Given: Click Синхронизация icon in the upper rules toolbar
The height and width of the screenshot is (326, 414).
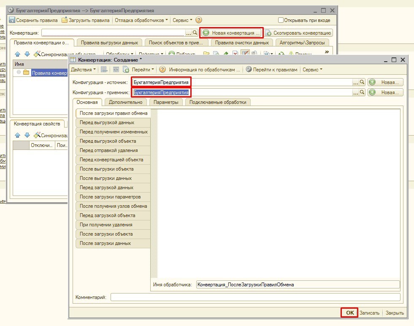Looking at the screenshot, I should [37, 54].
